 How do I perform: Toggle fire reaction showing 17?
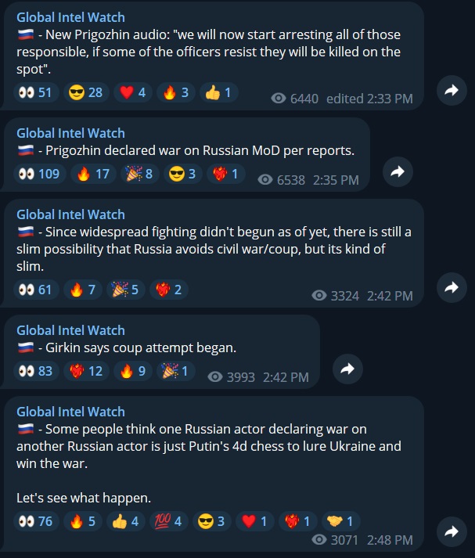pyautogui.click(x=93, y=174)
